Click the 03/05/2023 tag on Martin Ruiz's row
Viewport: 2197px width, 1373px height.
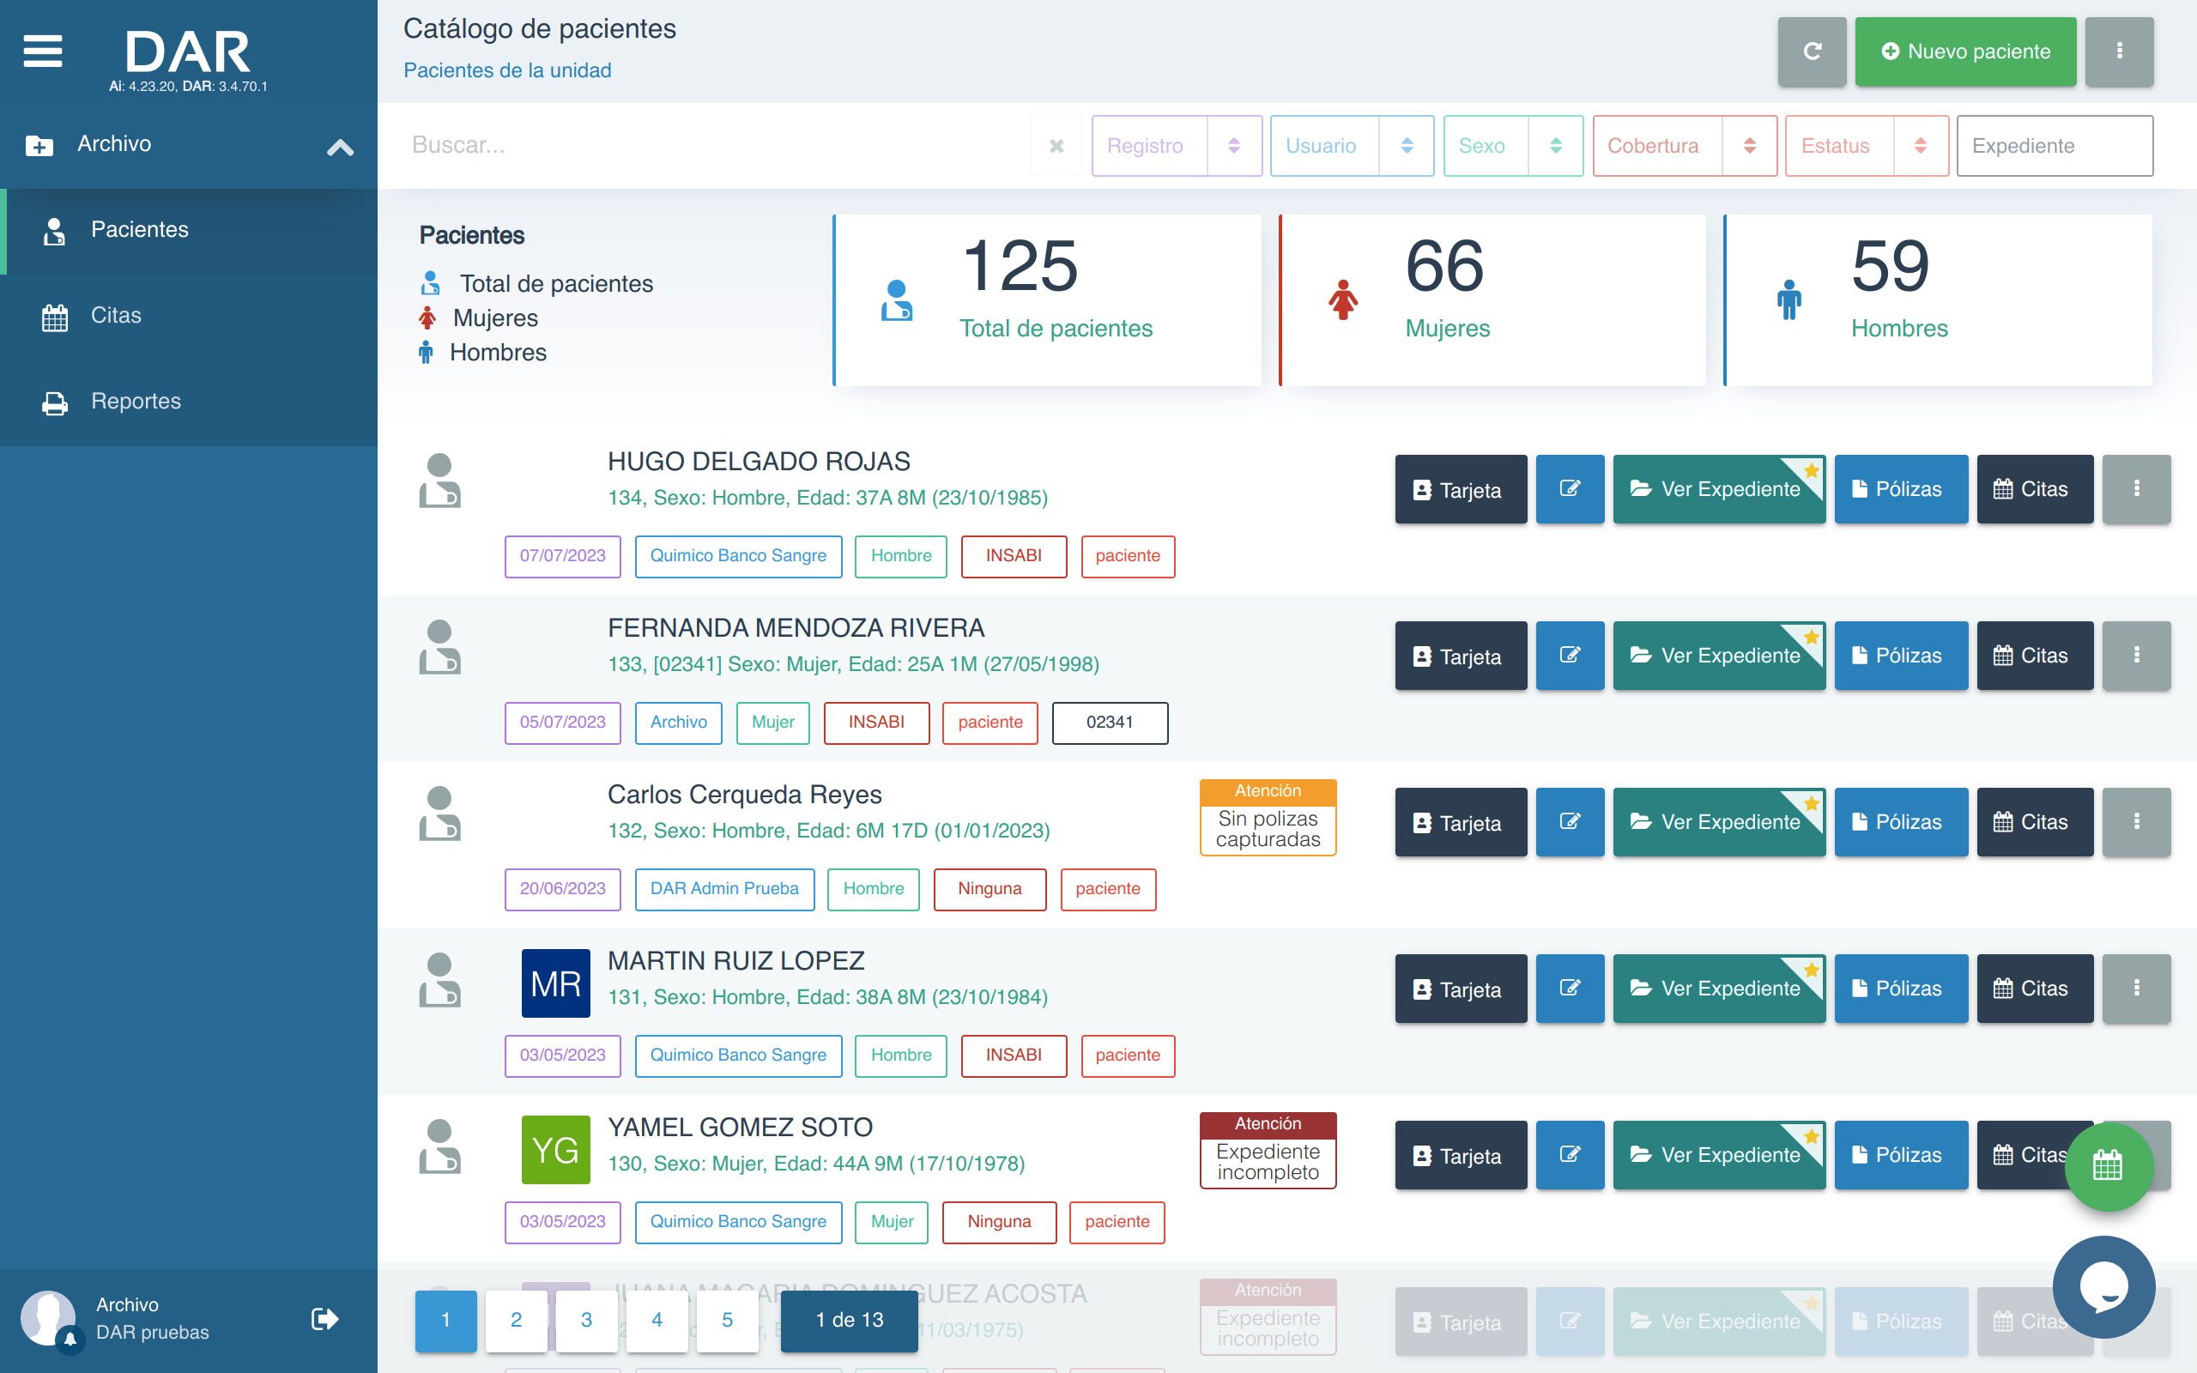click(563, 1055)
